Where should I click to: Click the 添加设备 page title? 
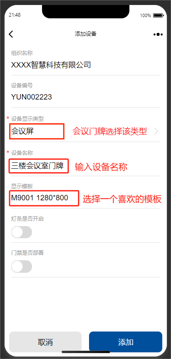[x=86, y=34]
